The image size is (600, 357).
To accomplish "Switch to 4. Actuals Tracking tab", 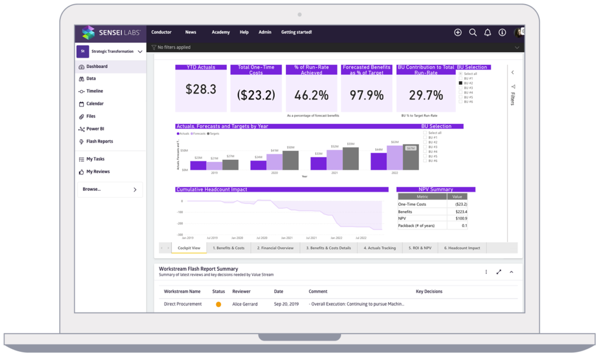I will coord(380,248).
